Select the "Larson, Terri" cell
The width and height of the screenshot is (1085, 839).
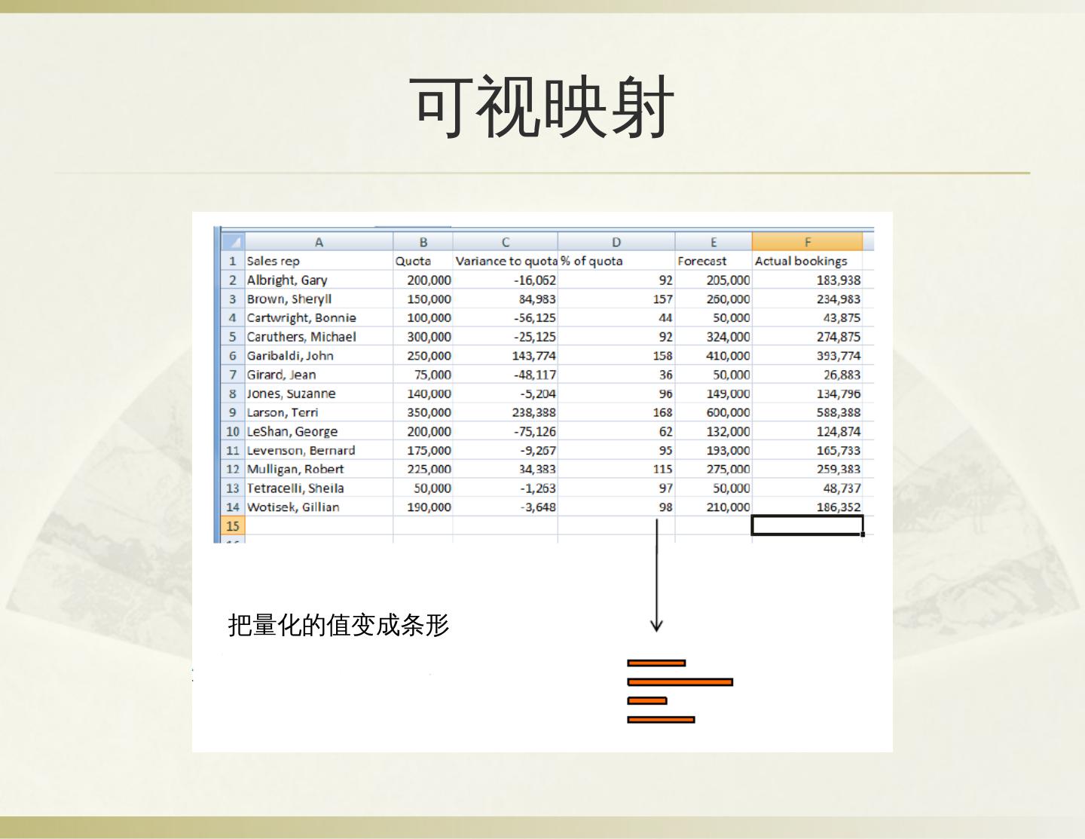[x=319, y=412]
